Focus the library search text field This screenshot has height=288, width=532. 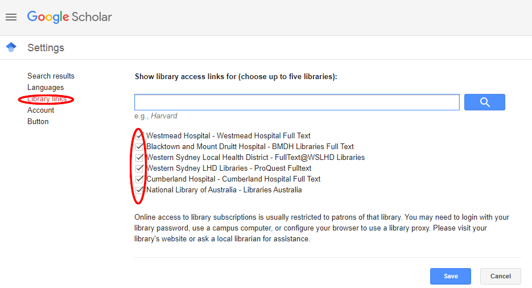coord(297,102)
